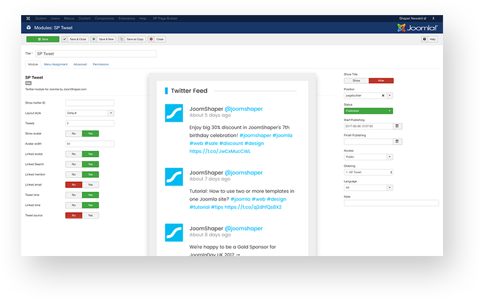The image size is (481, 300).
Task: Set Show avatar to No
Action: [x=74, y=134]
